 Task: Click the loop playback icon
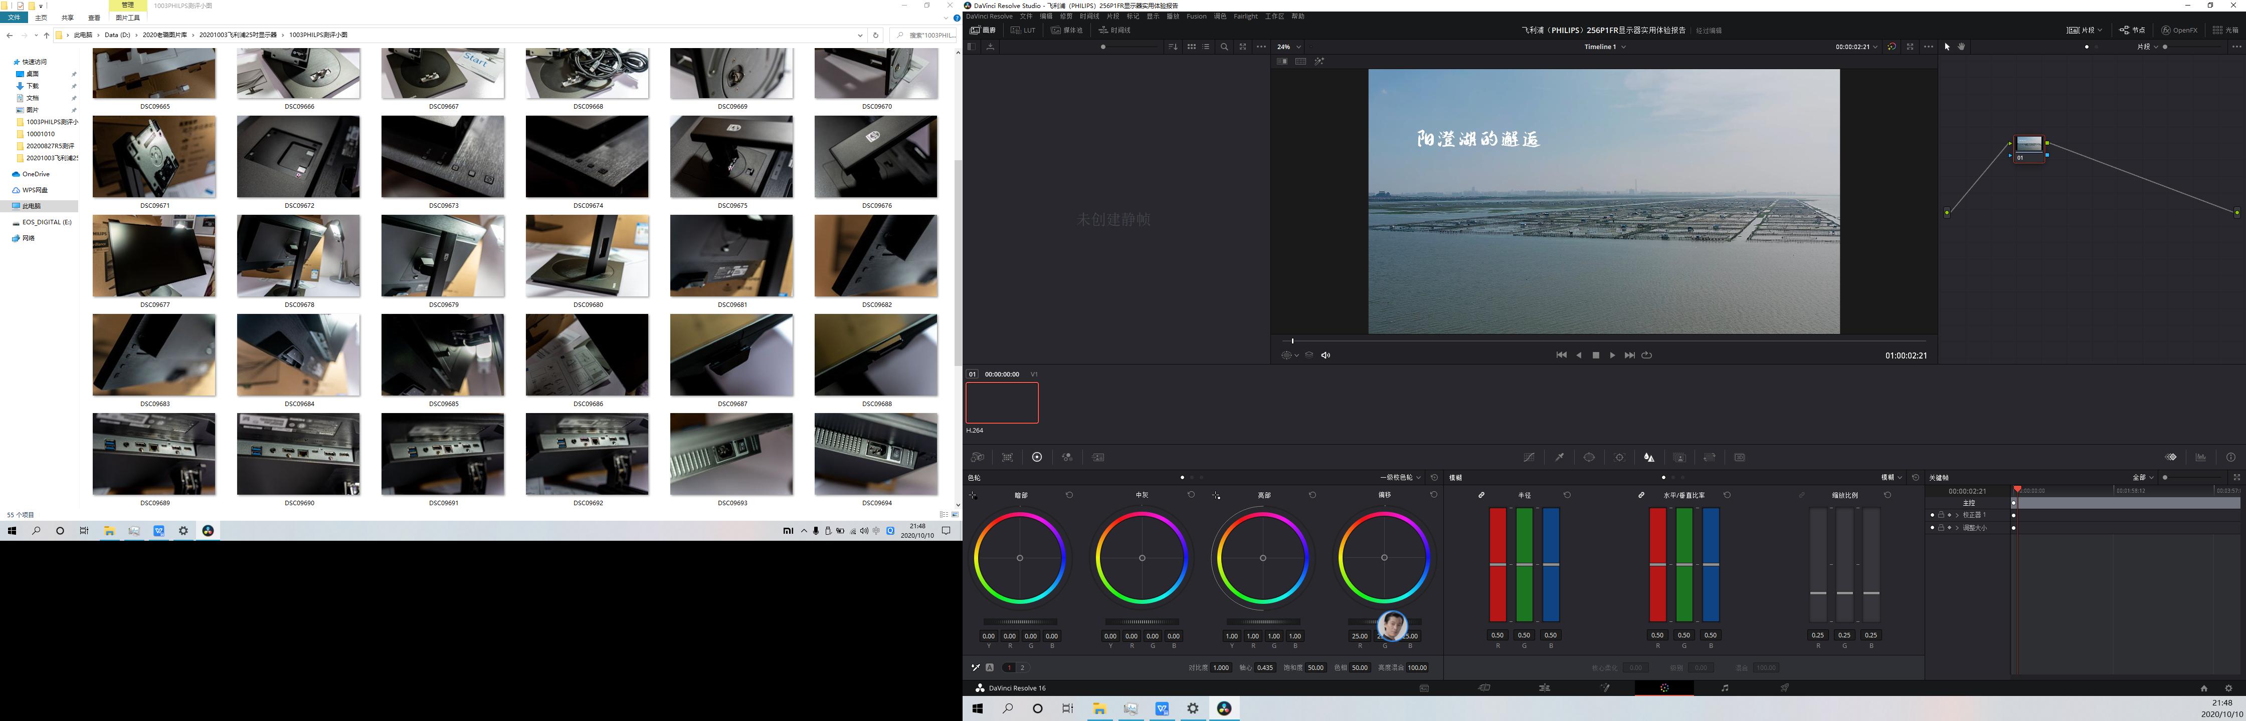pyautogui.click(x=1646, y=355)
